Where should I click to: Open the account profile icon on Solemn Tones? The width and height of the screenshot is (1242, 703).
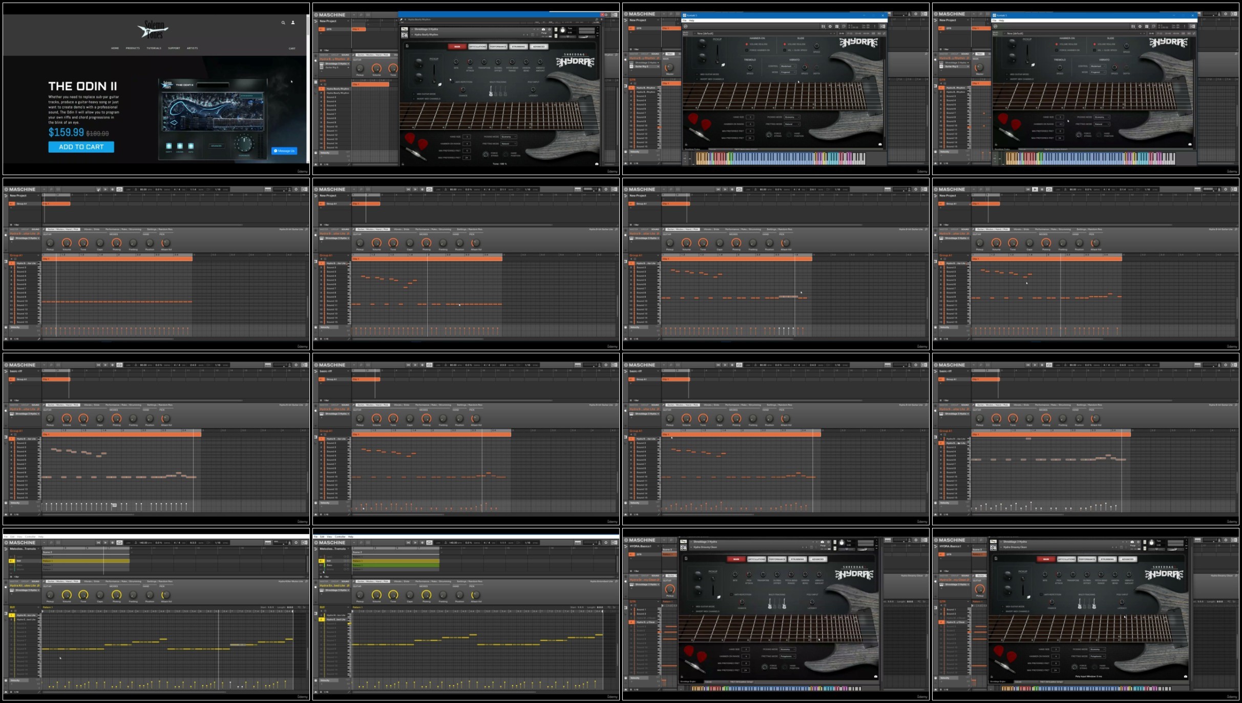[x=293, y=23]
